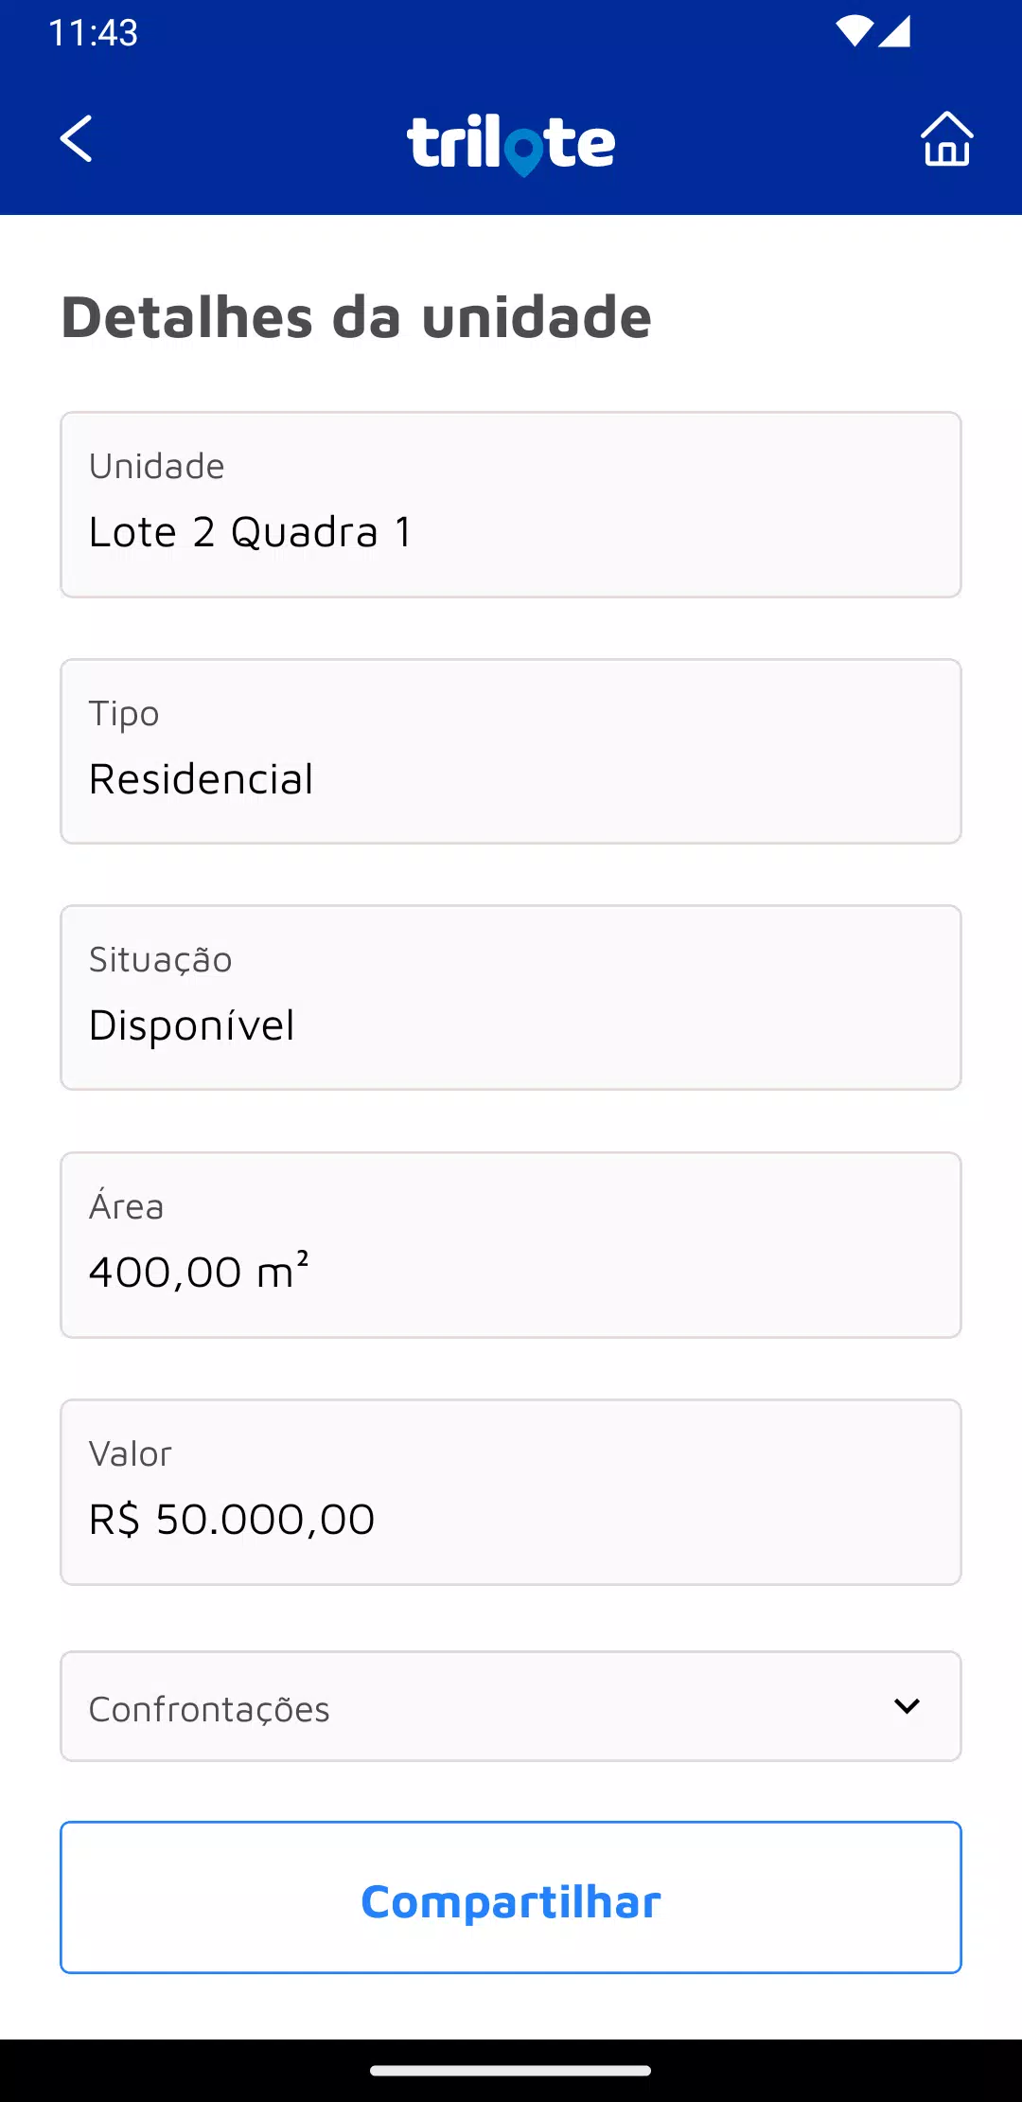This screenshot has width=1022, height=2102.
Task: Tap the Wi-Fi status icon
Action: pos(854,31)
